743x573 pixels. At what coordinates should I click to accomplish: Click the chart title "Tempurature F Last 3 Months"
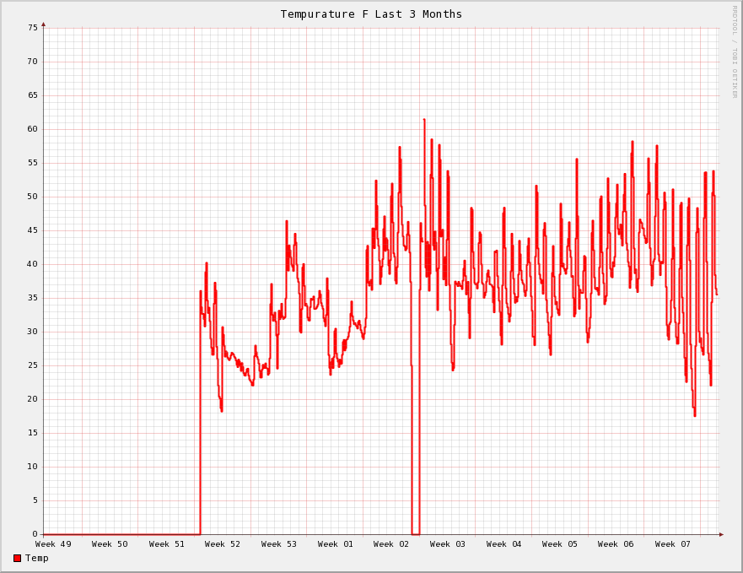[x=371, y=14]
